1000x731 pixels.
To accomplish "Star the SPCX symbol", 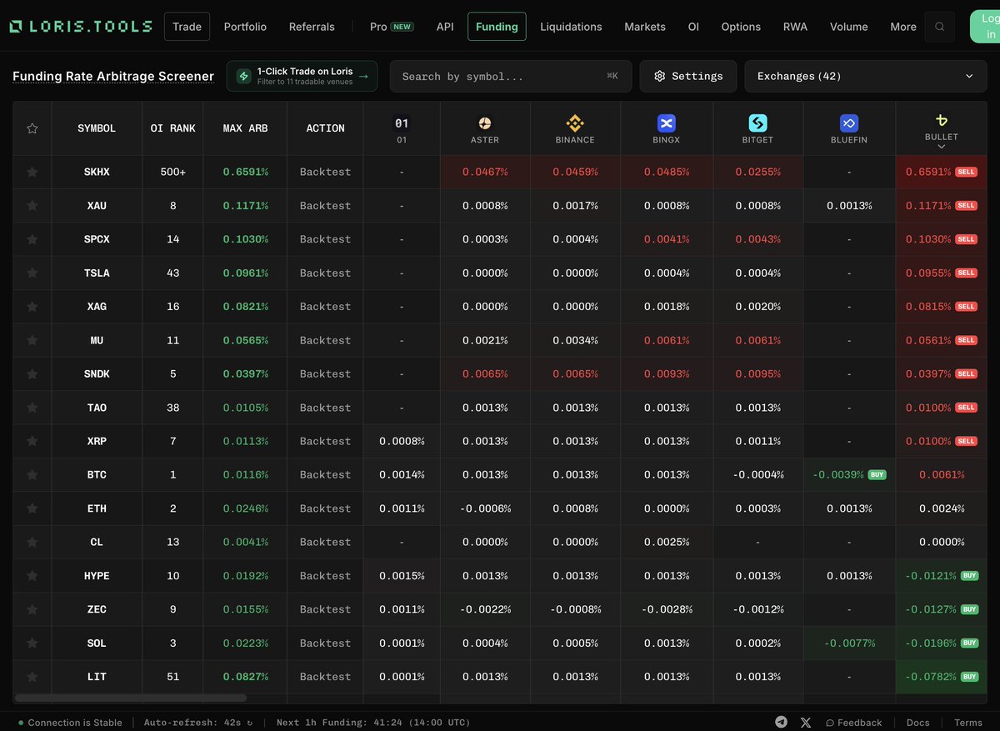I will [x=32, y=239].
